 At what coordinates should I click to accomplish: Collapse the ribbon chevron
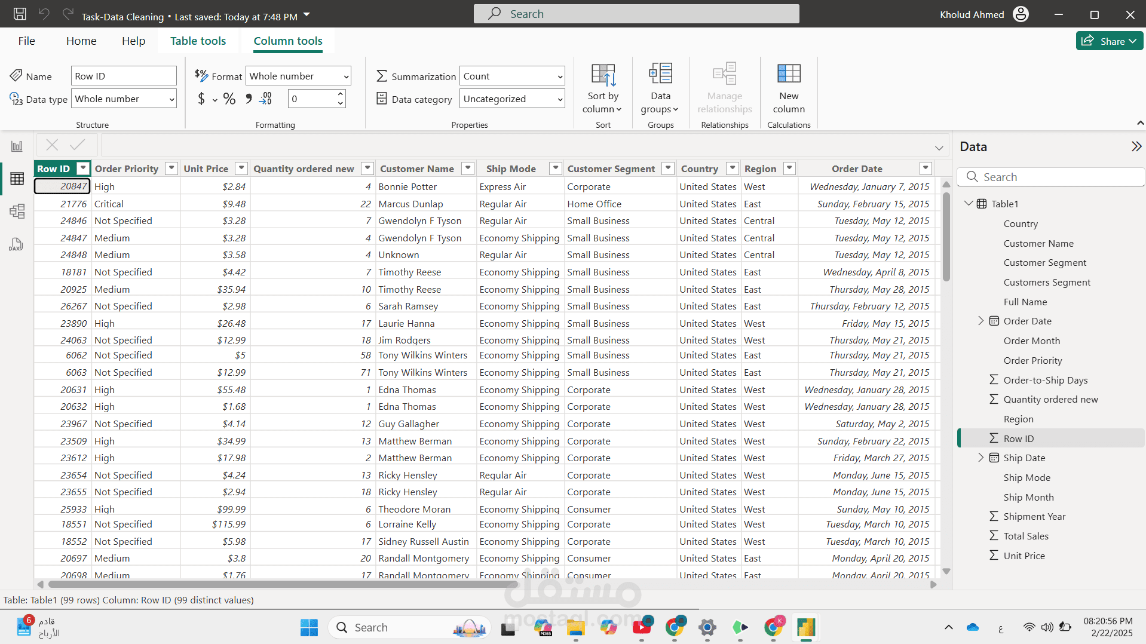click(1140, 123)
